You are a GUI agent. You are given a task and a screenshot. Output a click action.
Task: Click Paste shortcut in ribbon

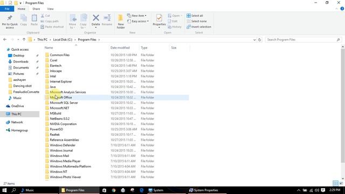tap(52, 26)
